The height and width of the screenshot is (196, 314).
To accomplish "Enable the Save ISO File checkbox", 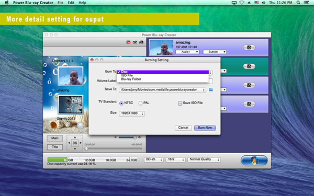I will pos(180,103).
